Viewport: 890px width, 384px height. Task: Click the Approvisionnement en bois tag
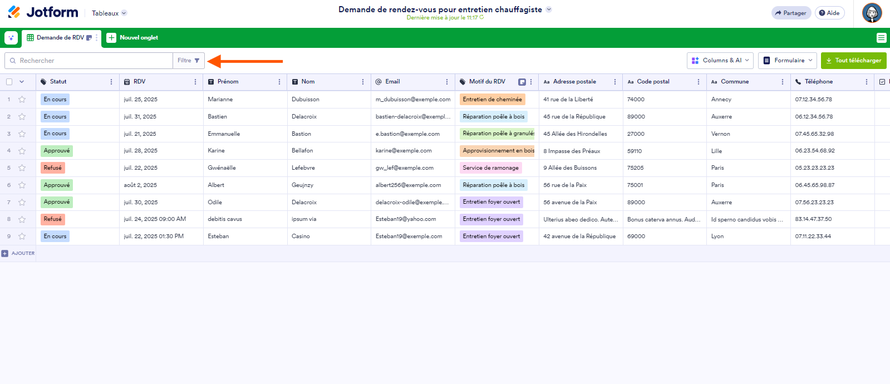497,151
